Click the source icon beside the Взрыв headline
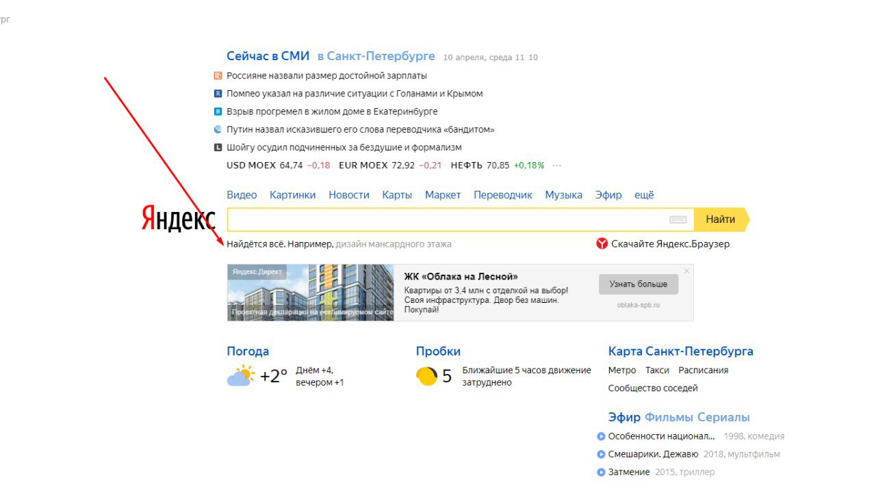 218,111
